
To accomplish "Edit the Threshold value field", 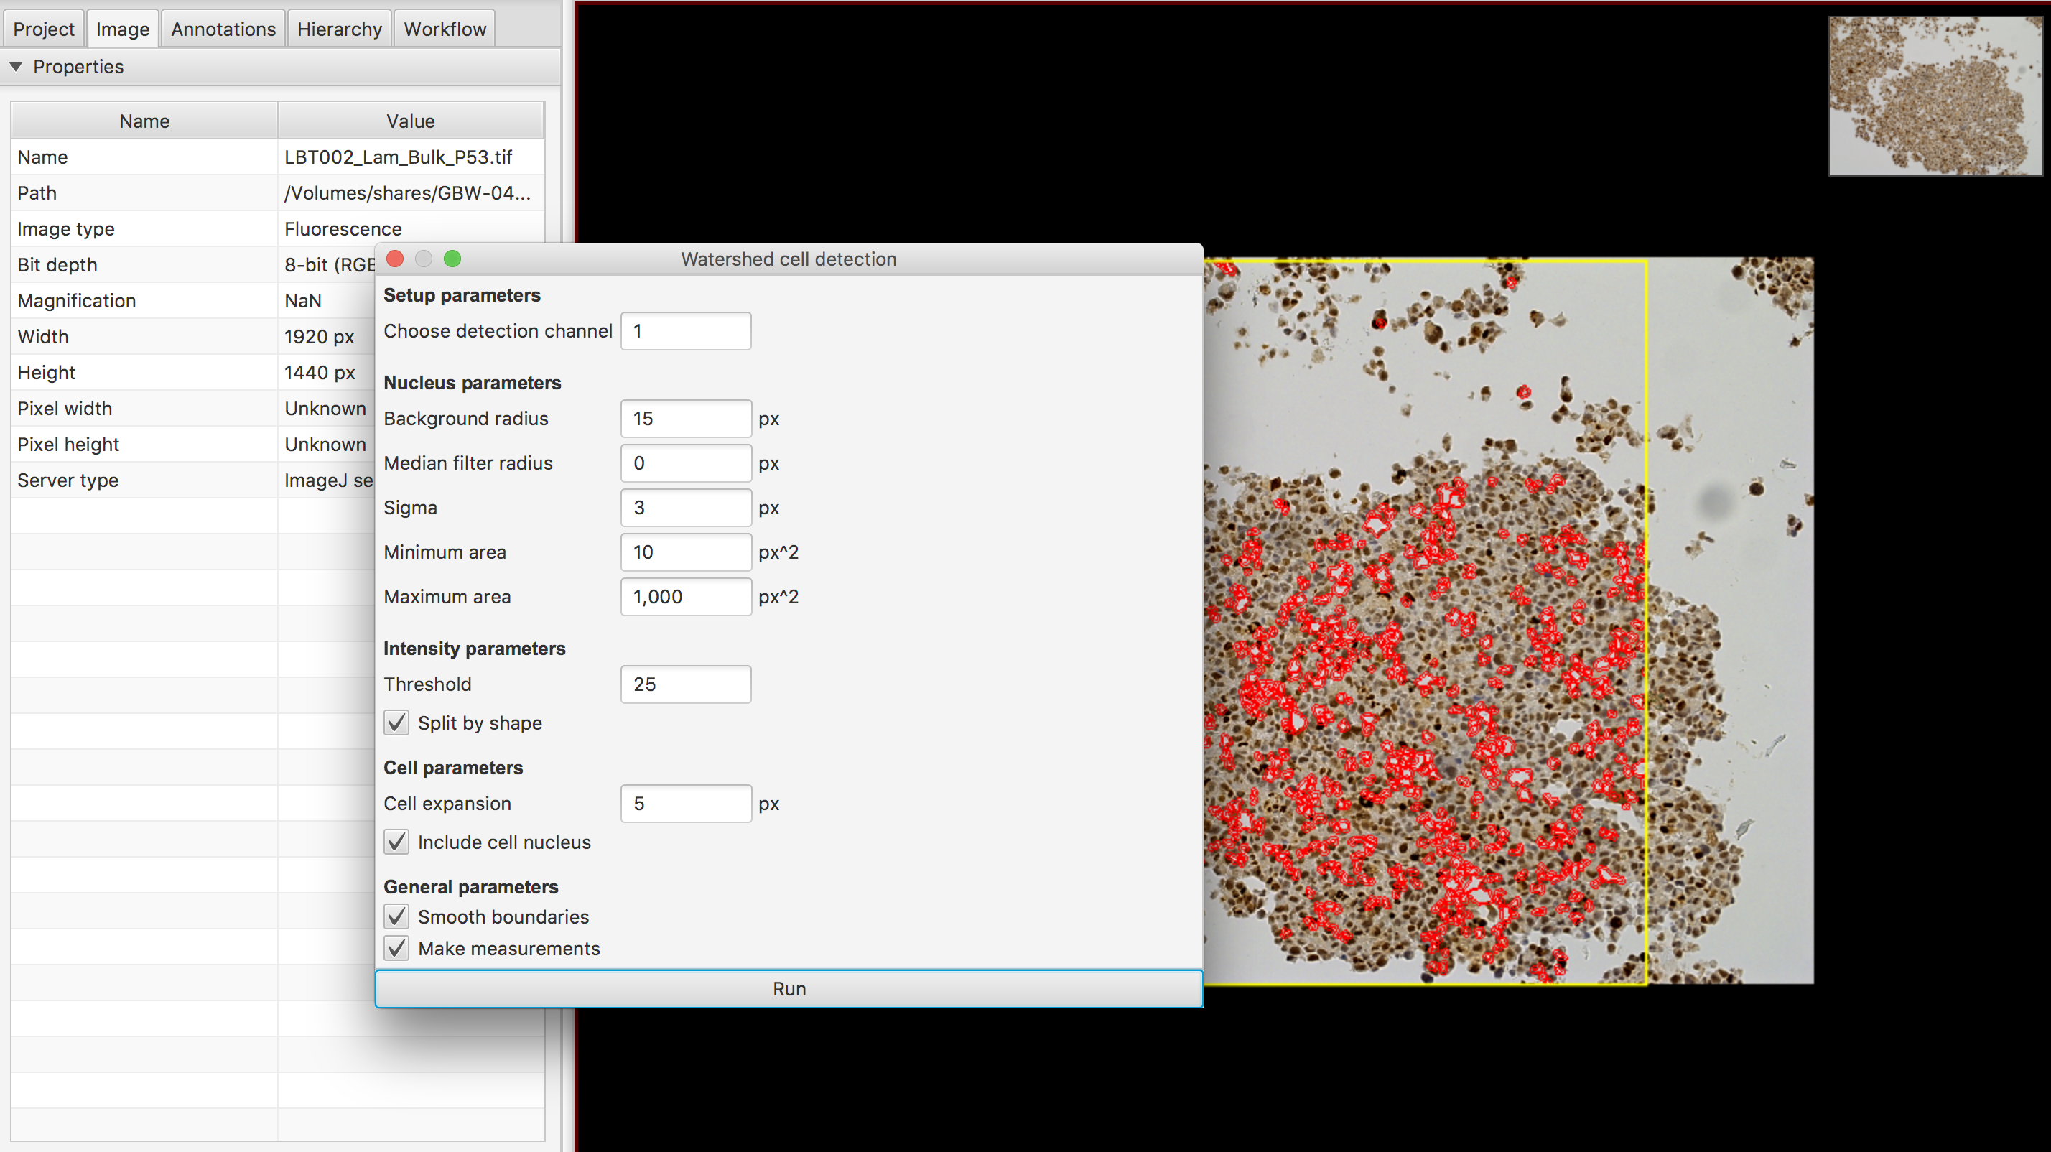I will pyautogui.click(x=686, y=684).
